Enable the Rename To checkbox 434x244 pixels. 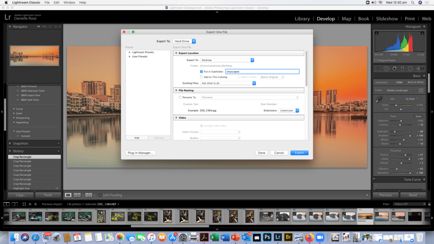pos(180,97)
